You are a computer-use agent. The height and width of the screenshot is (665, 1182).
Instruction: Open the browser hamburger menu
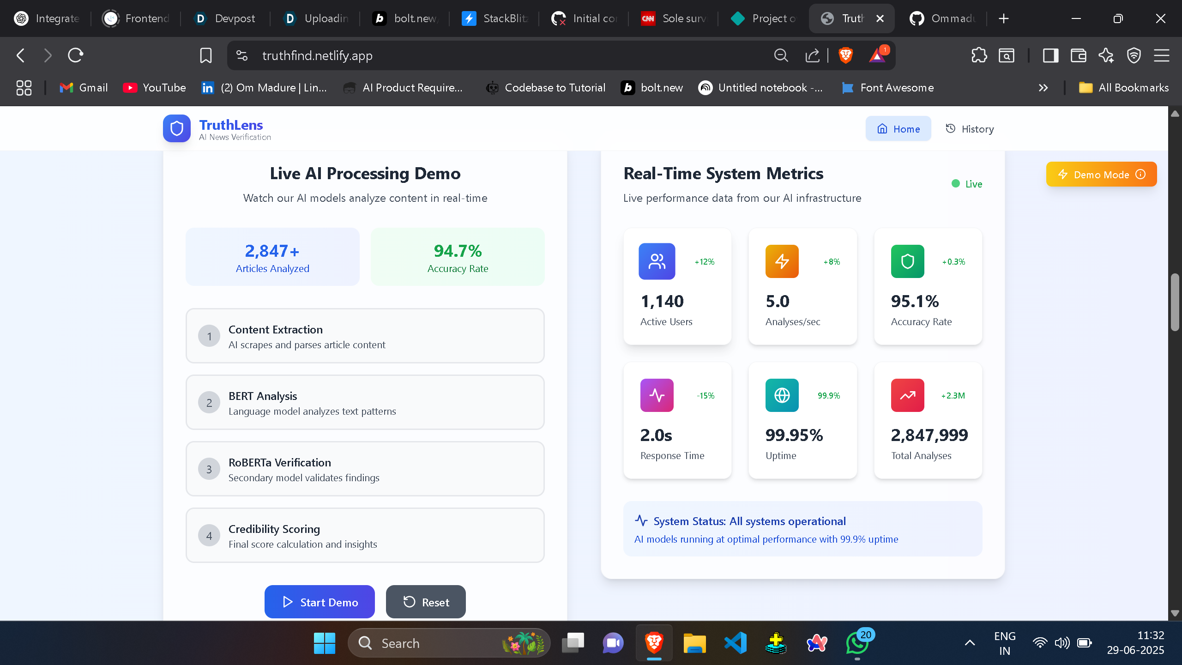pos(1162,55)
